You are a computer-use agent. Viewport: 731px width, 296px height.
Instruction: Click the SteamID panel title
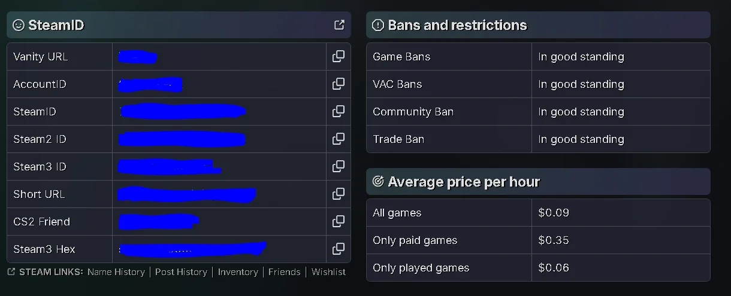point(56,25)
